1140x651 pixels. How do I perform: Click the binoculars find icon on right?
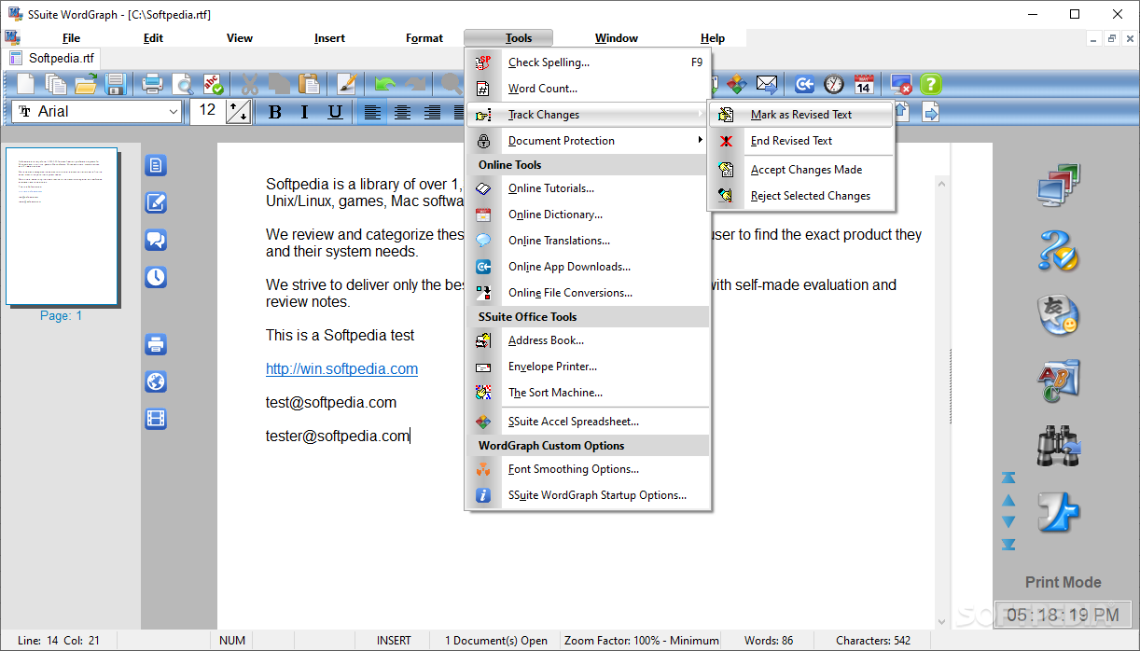[x=1058, y=446]
